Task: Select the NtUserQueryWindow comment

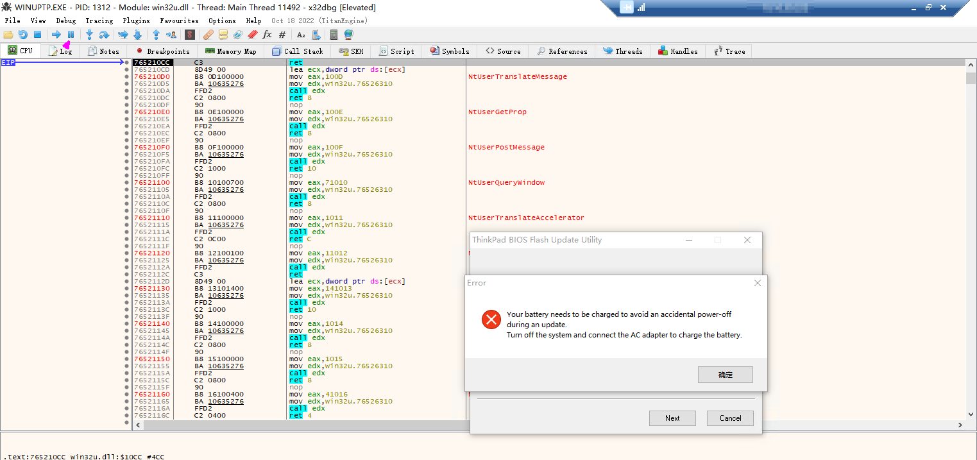Action: pyautogui.click(x=506, y=183)
